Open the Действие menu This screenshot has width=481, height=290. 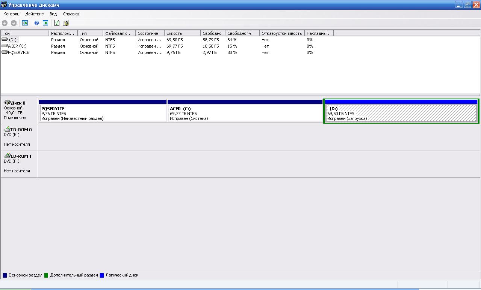35,14
